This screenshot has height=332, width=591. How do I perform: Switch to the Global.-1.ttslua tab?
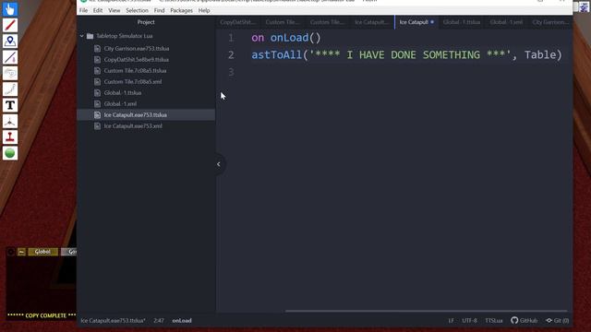(x=462, y=22)
